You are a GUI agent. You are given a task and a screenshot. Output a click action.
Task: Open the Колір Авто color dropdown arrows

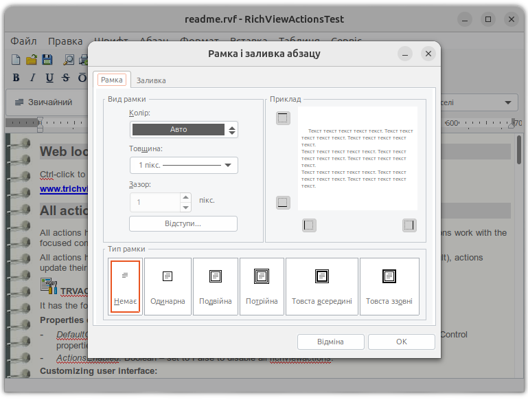[x=231, y=130]
